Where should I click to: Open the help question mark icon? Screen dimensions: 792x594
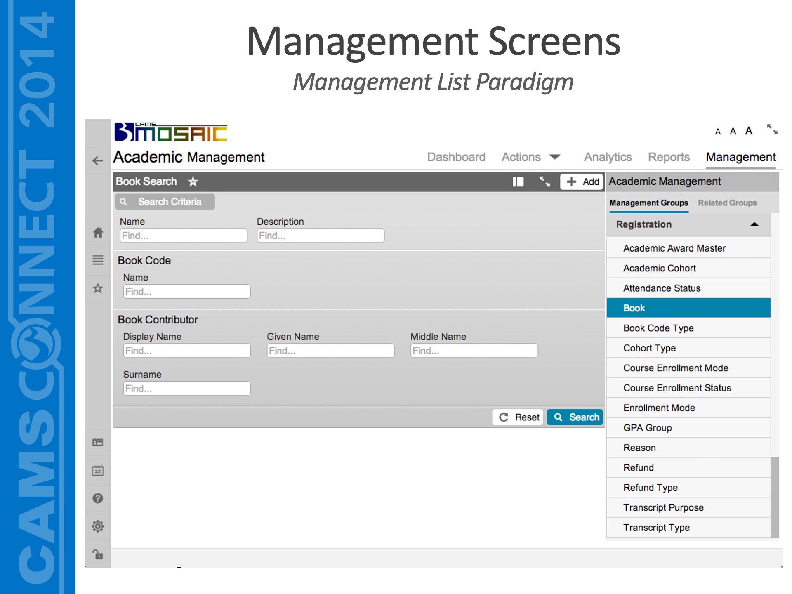pyautogui.click(x=98, y=498)
